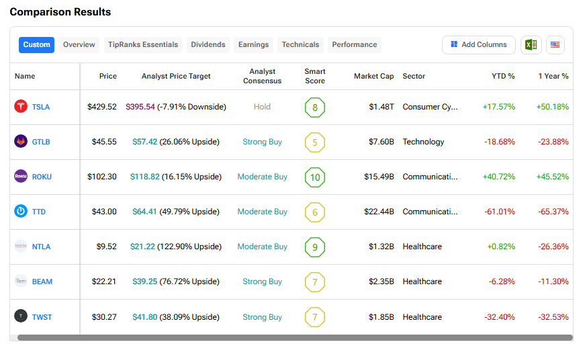Screen dimensions: 585x348
Task: Show the Technicals tab
Action: [x=300, y=45]
